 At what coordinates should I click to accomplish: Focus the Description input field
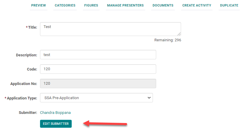tap(98, 55)
